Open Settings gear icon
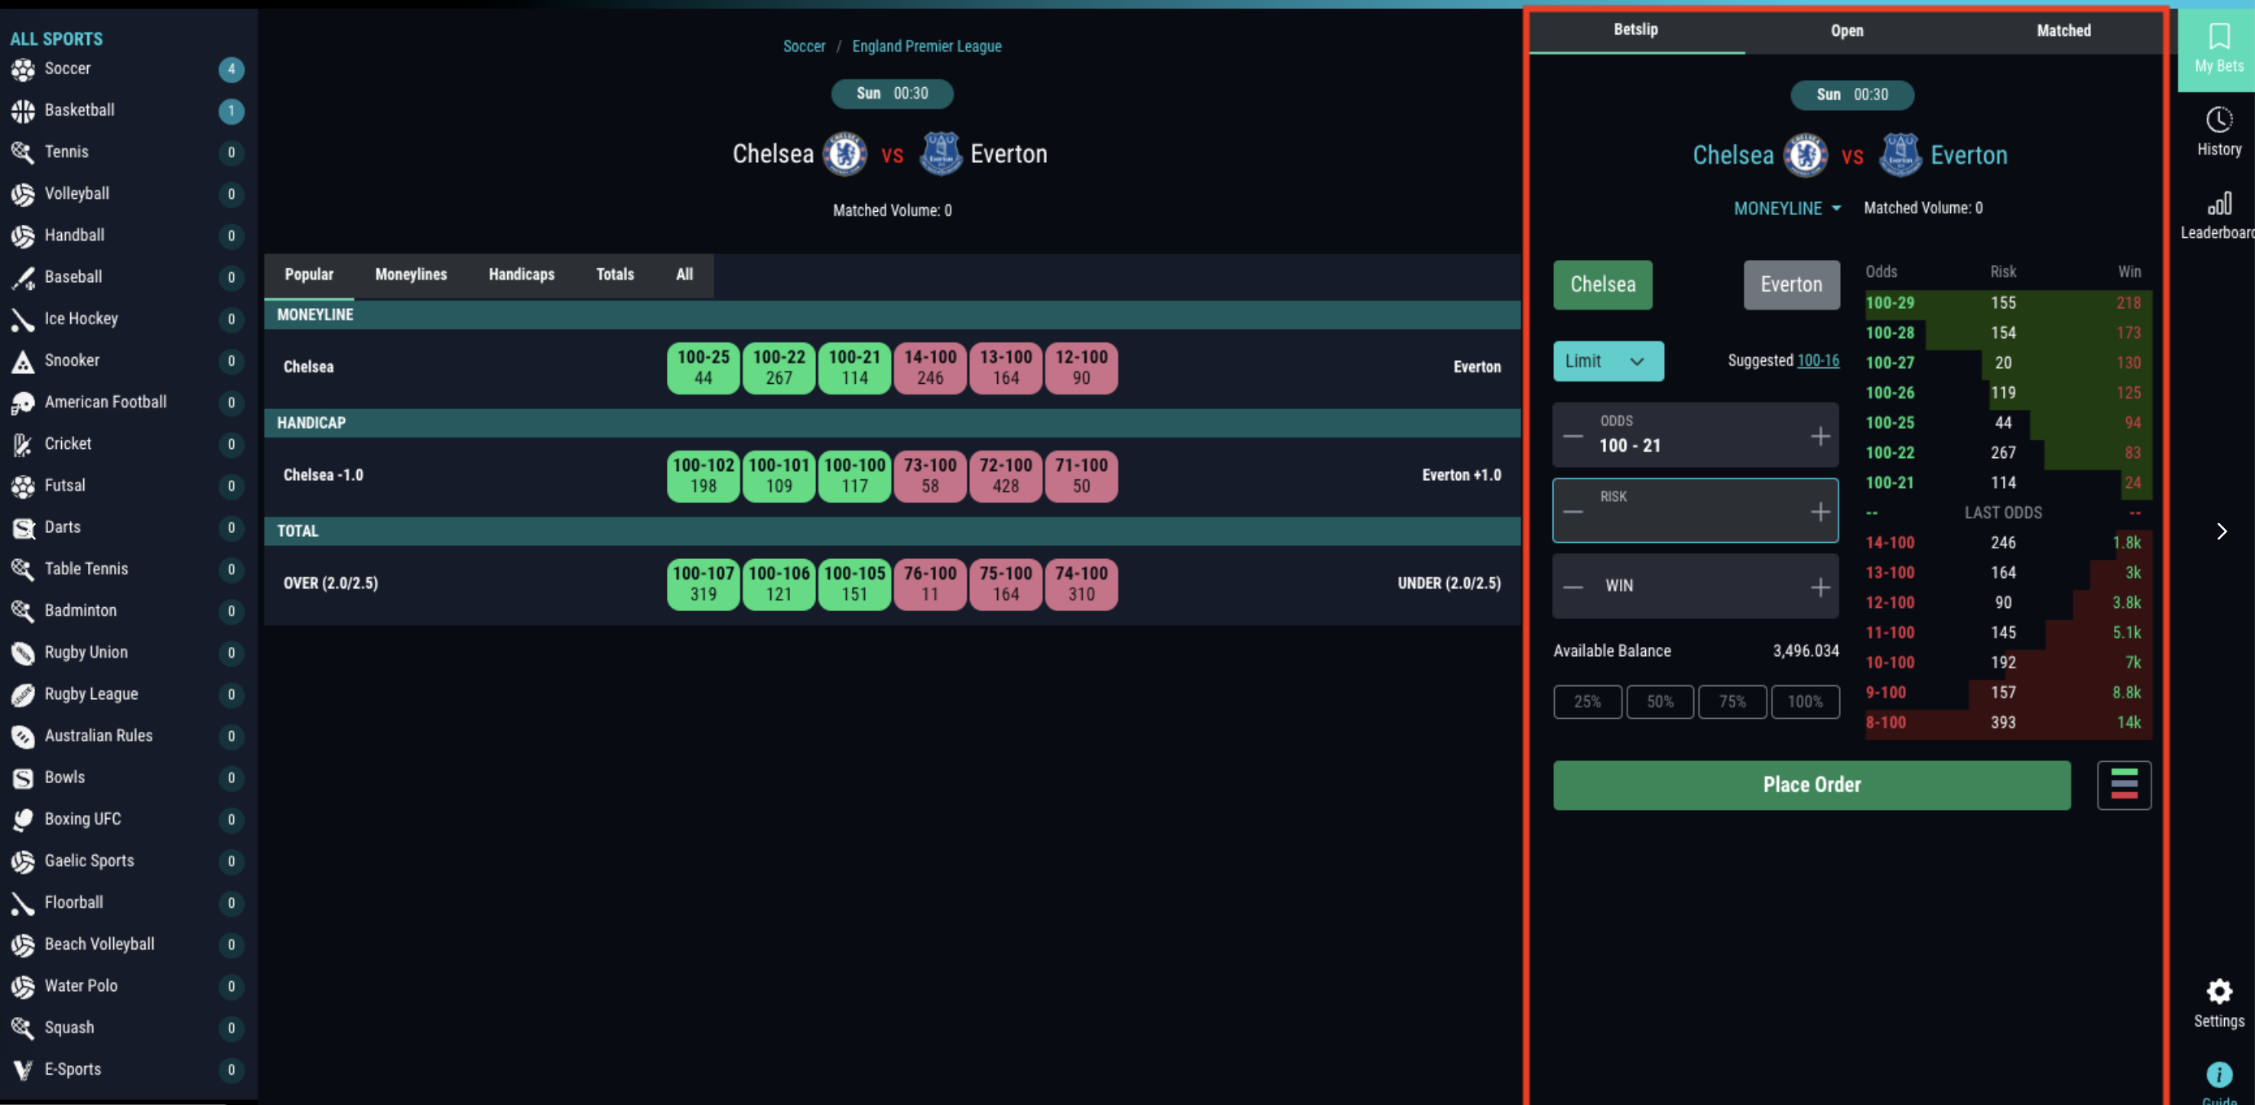The image size is (2255, 1105). (x=2218, y=991)
